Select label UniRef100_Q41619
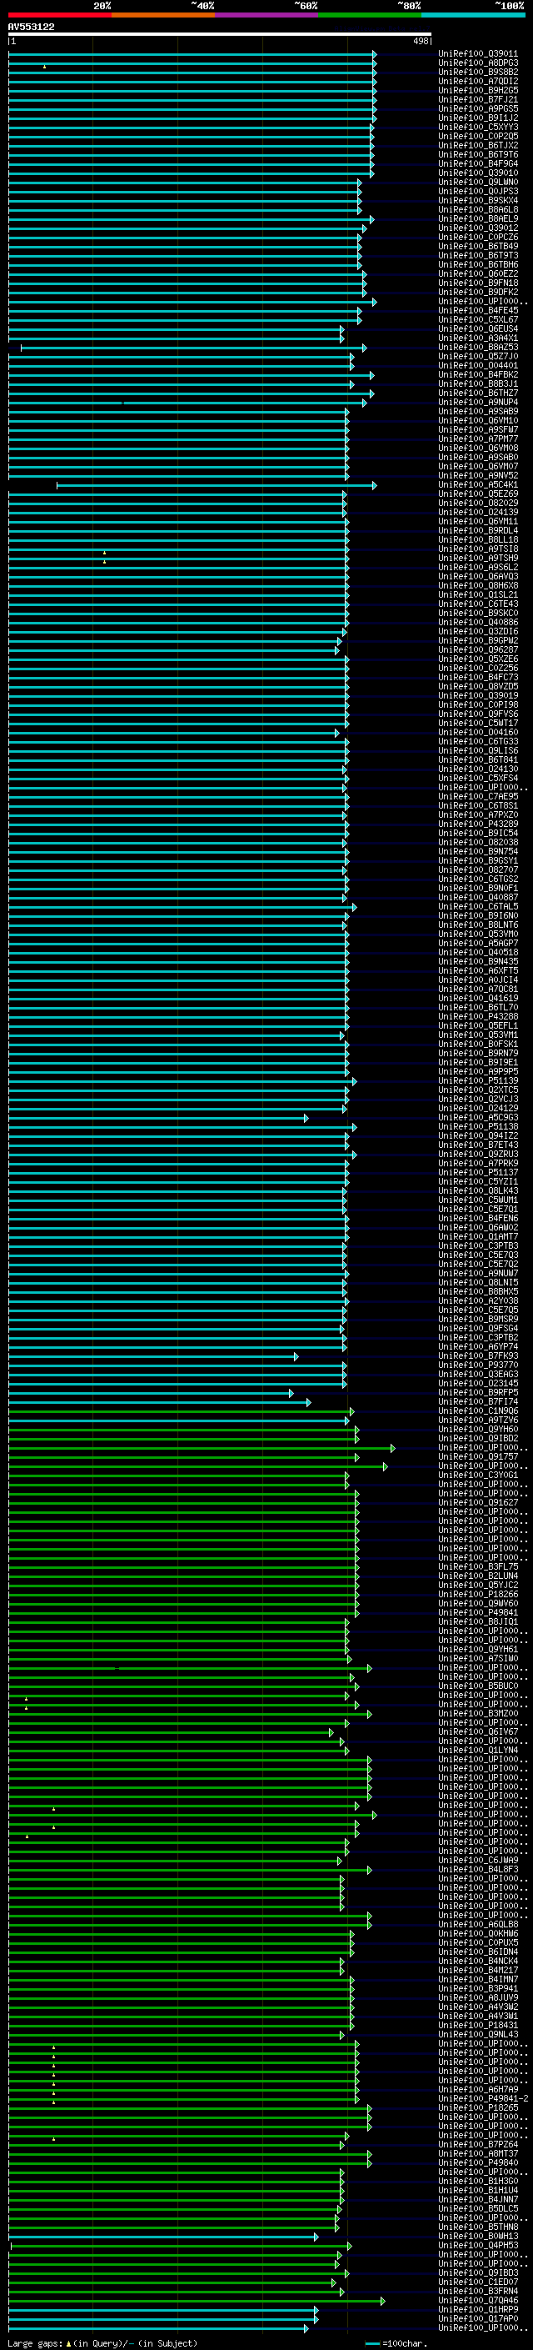This screenshot has height=2350, width=533. 478,998
